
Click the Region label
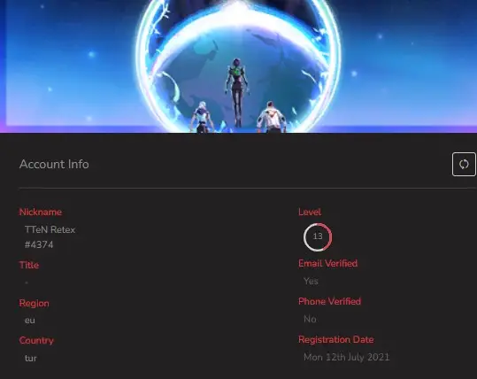[34, 303]
